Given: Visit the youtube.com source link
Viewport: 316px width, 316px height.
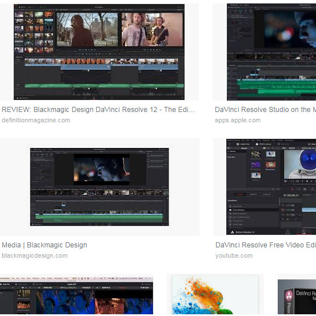Looking at the screenshot, I should [234, 256].
